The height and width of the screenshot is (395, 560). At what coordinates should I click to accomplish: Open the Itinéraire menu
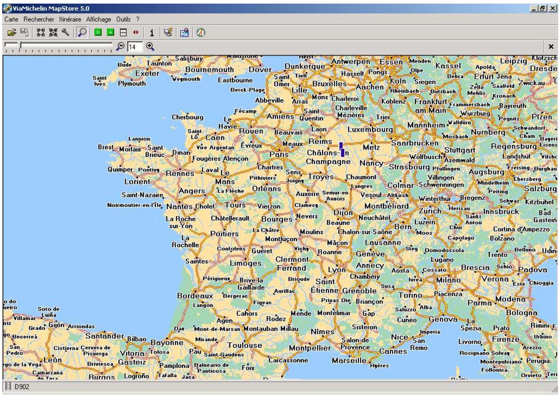71,19
